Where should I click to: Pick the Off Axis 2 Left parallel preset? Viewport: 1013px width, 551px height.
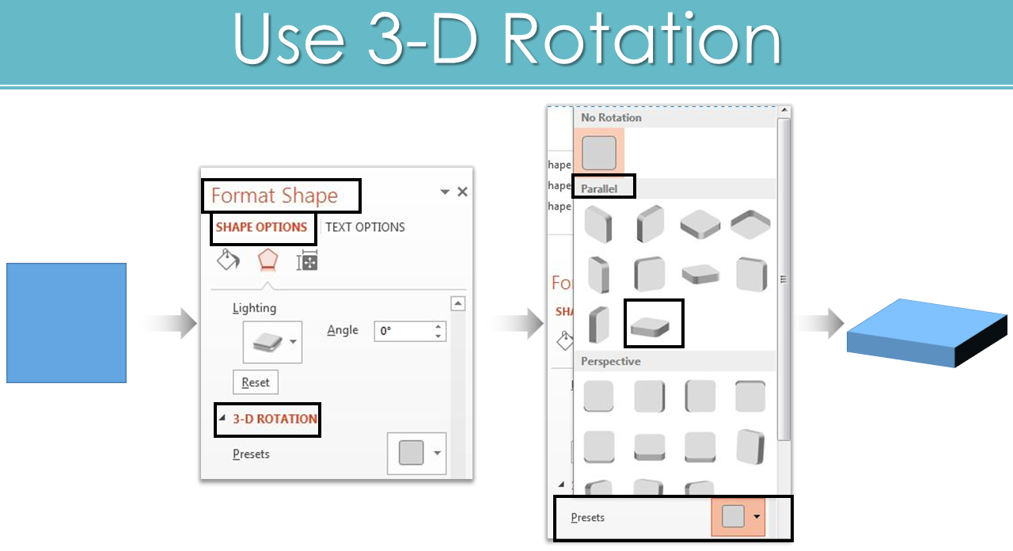pos(750,275)
